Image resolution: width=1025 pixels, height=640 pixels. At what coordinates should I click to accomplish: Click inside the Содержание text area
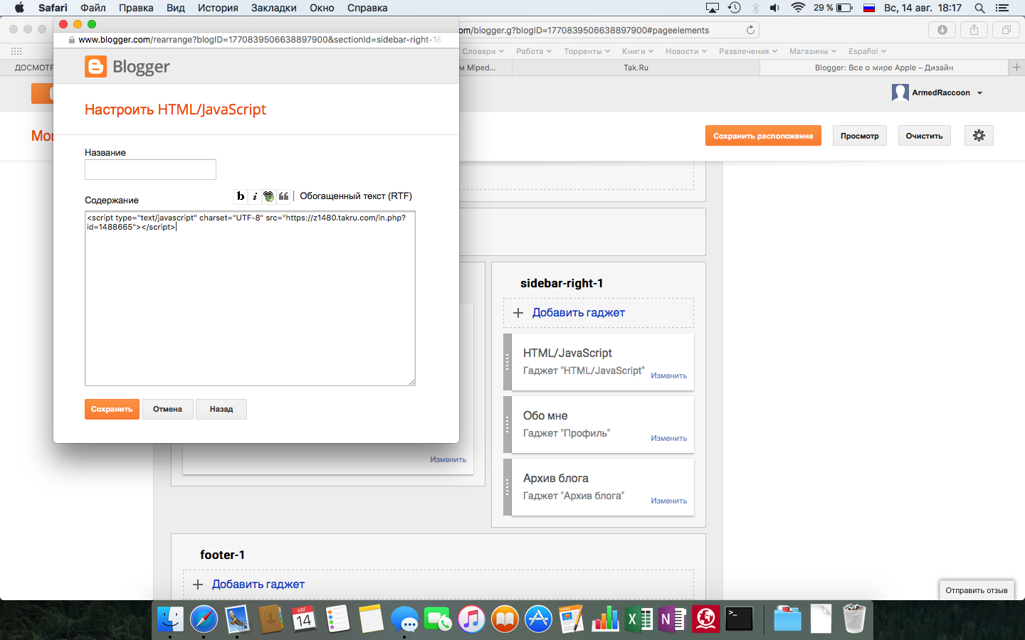(x=250, y=299)
